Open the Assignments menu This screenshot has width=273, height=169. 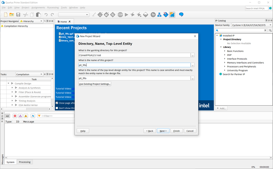pos(38,7)
